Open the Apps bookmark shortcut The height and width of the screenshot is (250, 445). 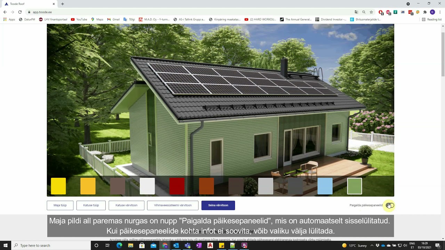(9, 19)
